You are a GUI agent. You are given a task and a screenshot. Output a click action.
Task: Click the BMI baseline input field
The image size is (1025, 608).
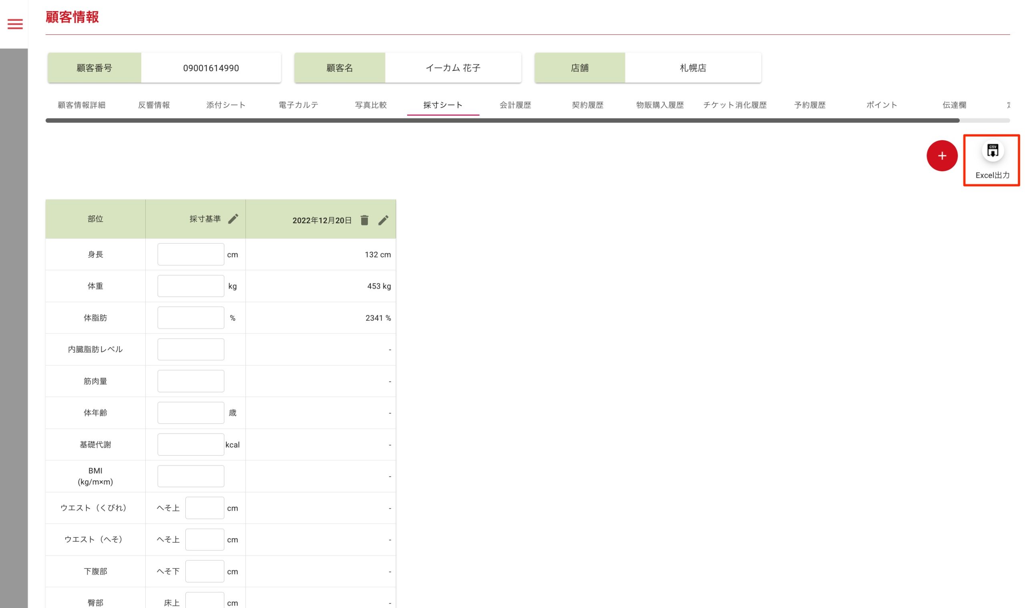pos(191,476)
